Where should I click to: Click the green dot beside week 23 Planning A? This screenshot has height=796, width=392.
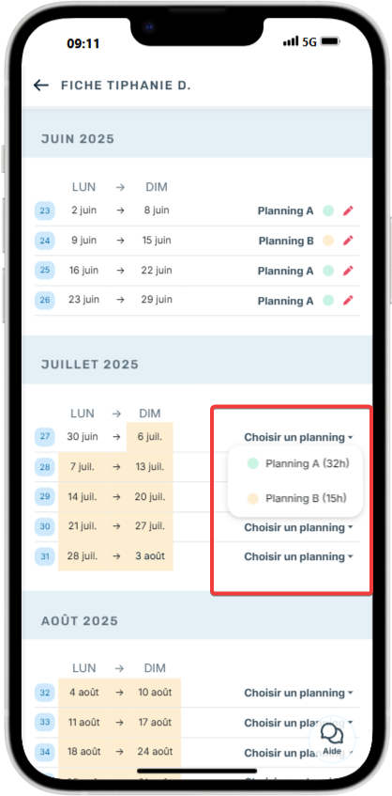pyautogui.click(x=328, y=211)
